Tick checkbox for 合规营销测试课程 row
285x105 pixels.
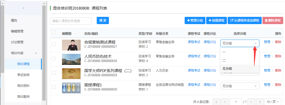point(54,44)
